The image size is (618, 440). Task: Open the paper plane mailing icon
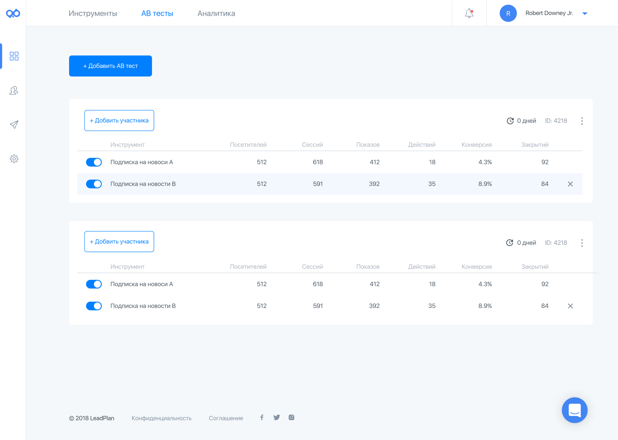[14, 124]
